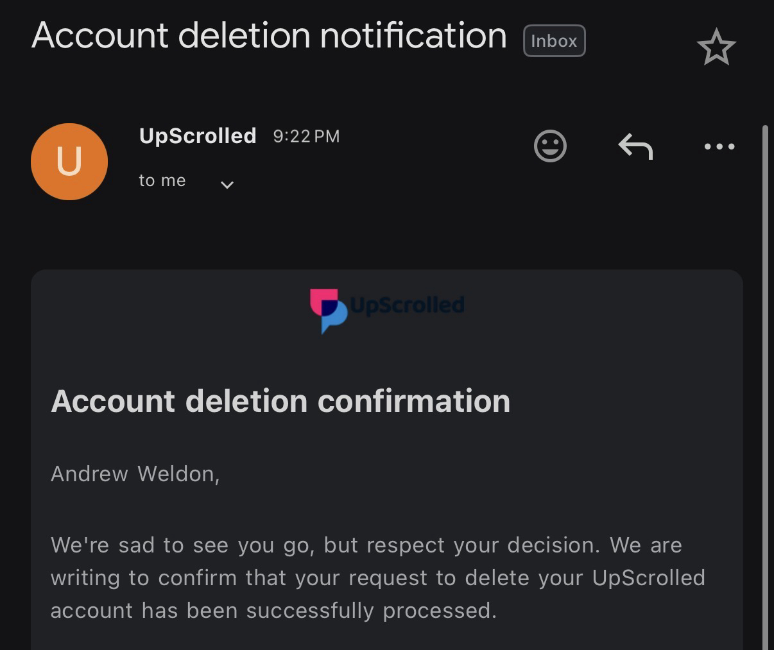774x650 pixels.
Task: Click the "writing to confirm that your request" line
Action: coord(377,578)
